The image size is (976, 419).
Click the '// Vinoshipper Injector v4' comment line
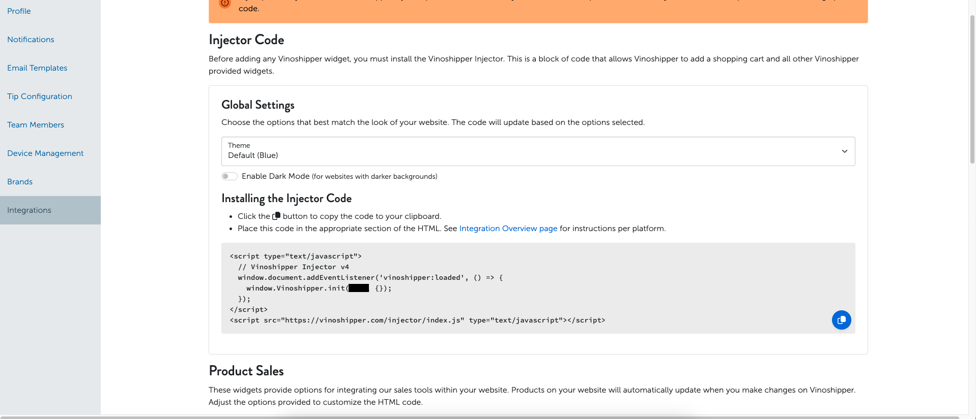[x=294, y=267]
